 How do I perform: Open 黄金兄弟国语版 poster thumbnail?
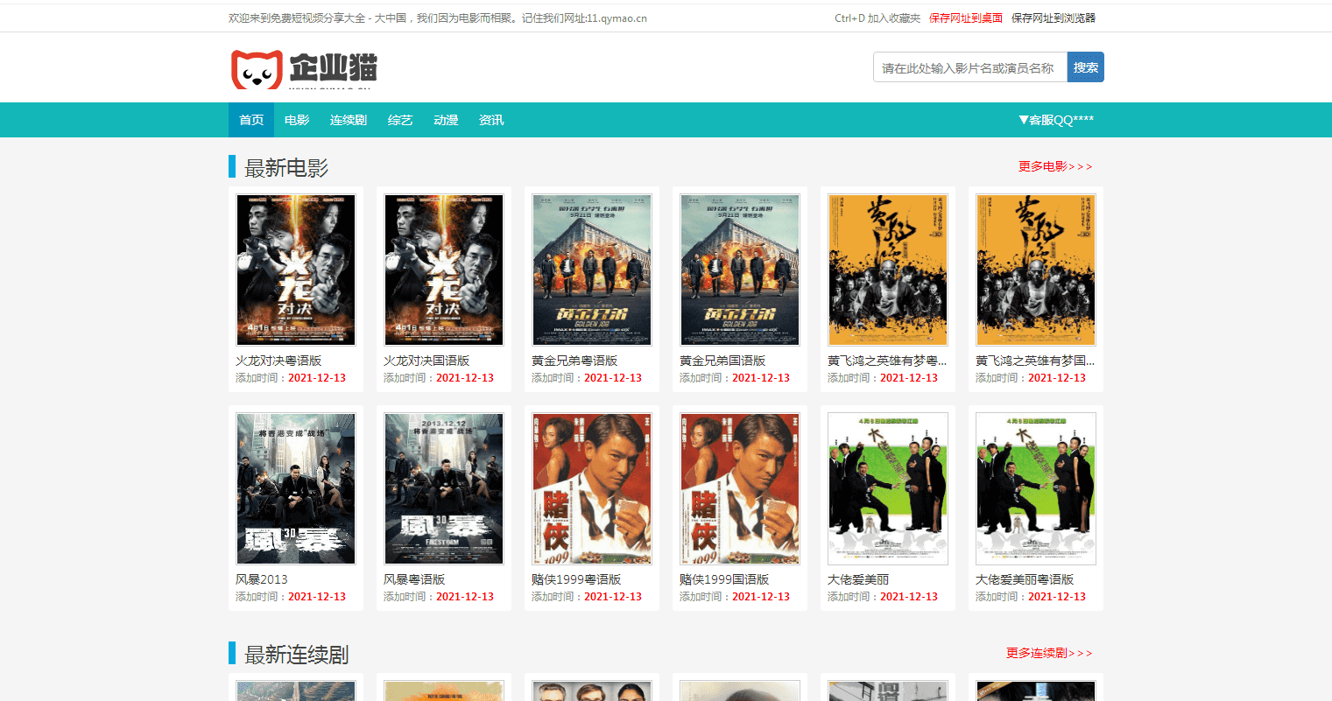tap(740, 270)
